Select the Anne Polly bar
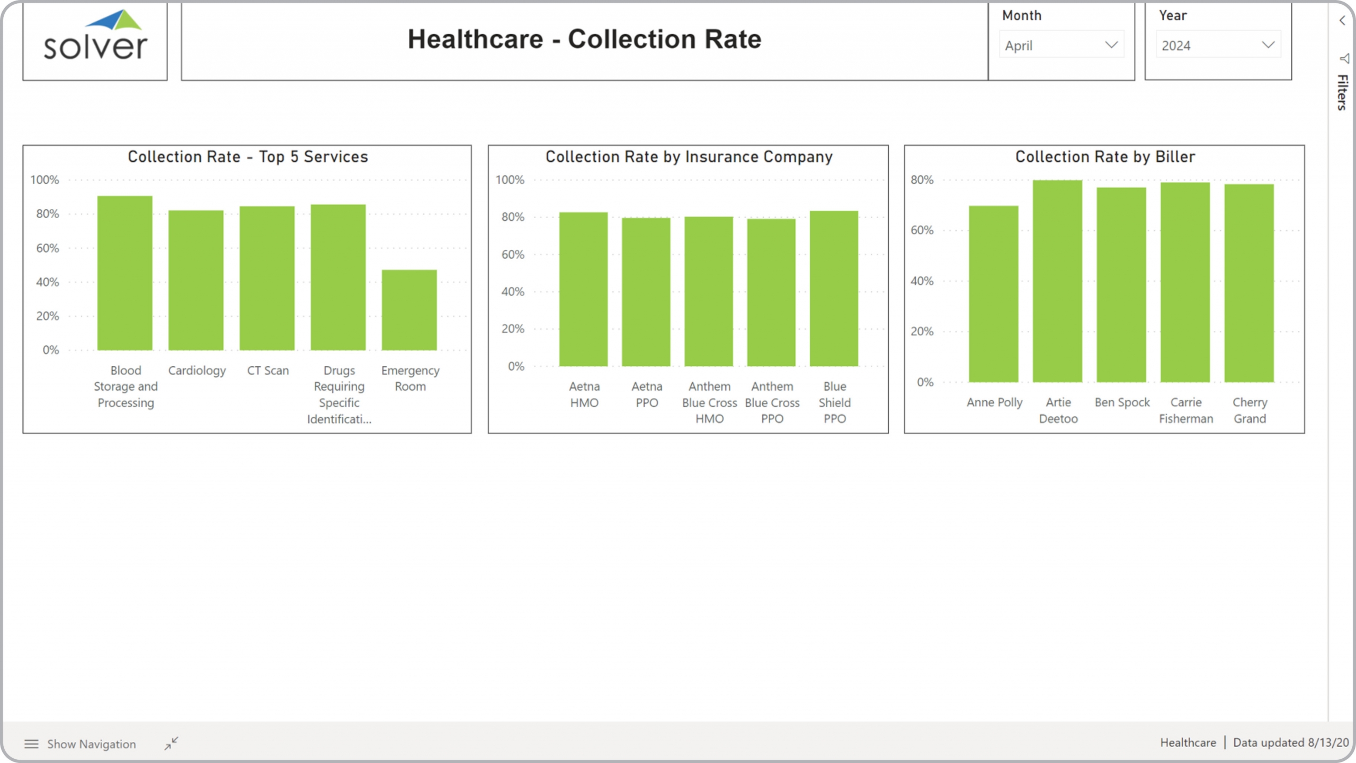Screen dimensions: 1356x763 993,294
